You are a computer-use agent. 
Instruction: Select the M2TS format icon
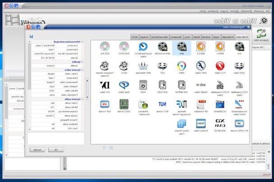[x=124, y=66]
